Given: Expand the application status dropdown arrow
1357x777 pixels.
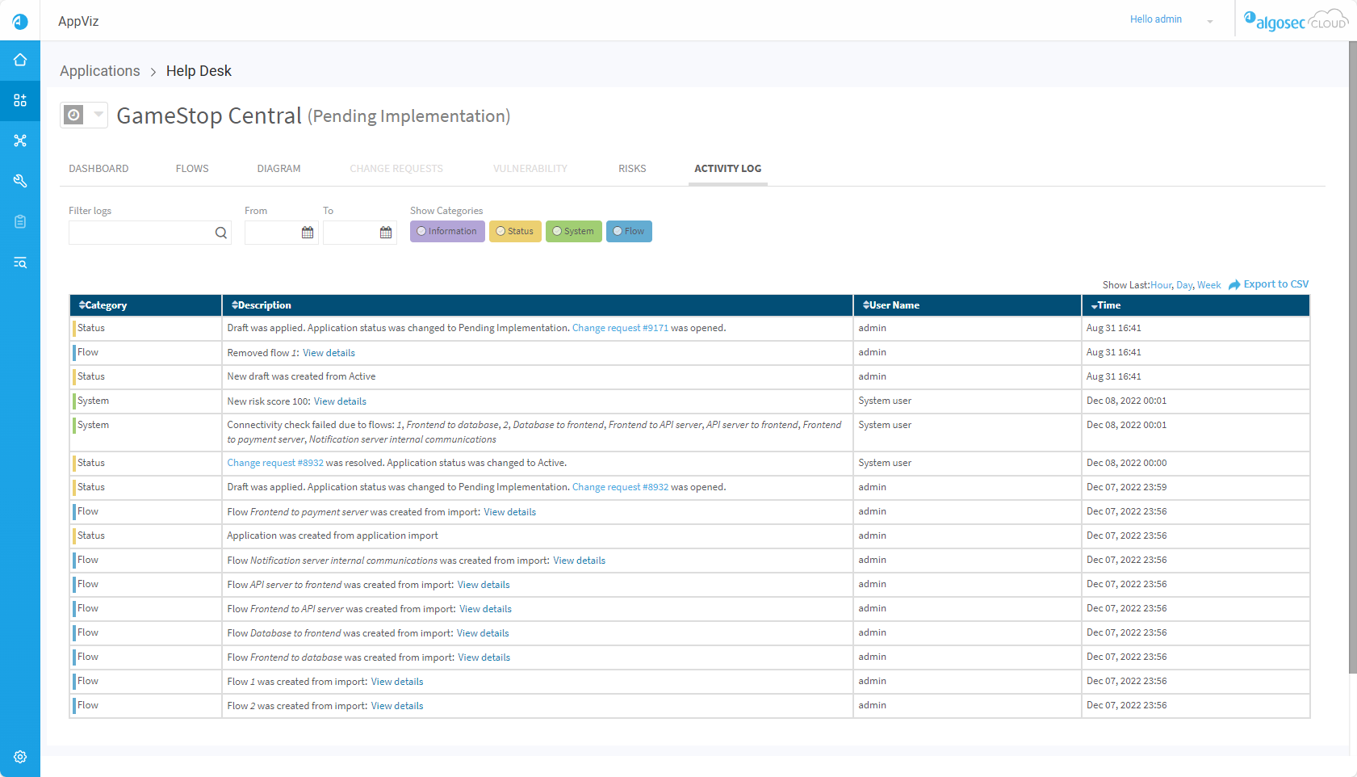Looking at the screenshot, I should pos(98,115).
